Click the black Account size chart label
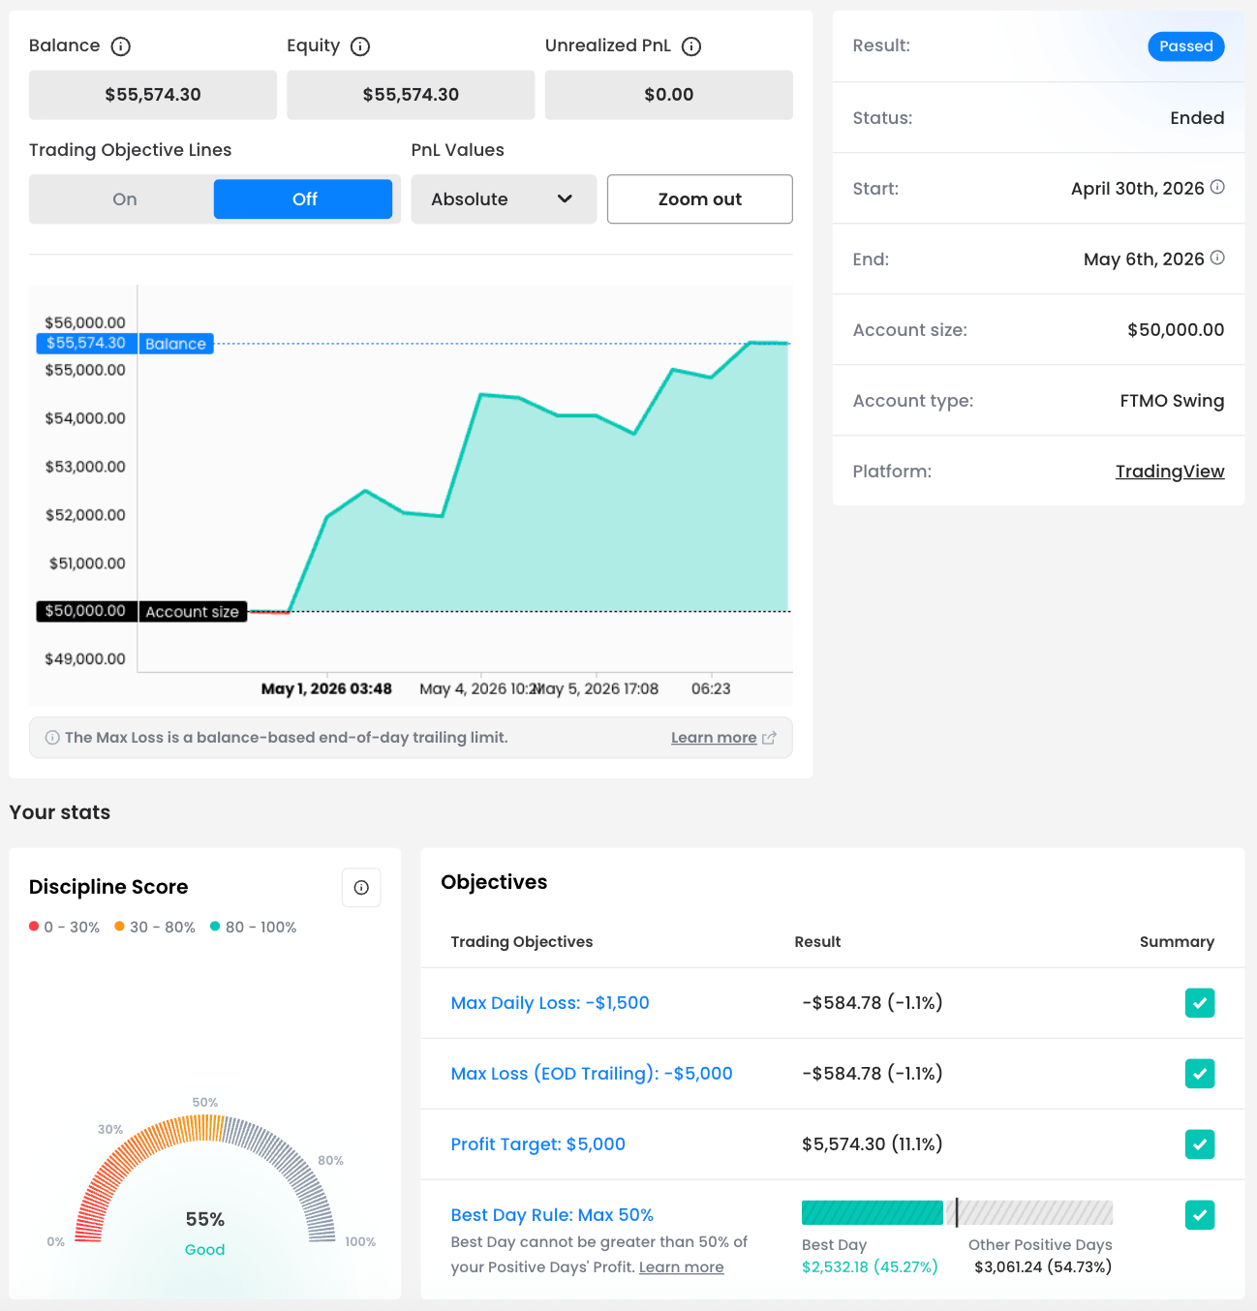1257x1311 pixels. tap(193, 612)
